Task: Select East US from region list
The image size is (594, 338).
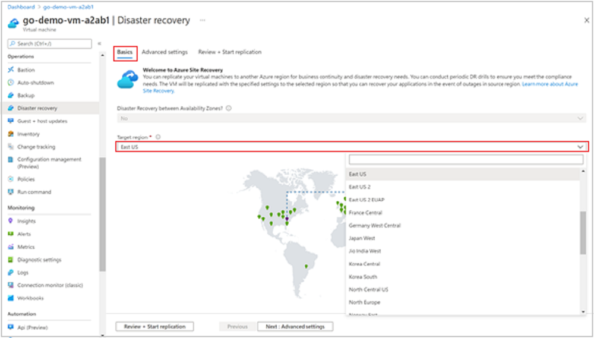Action: click(x=463, y=174)
